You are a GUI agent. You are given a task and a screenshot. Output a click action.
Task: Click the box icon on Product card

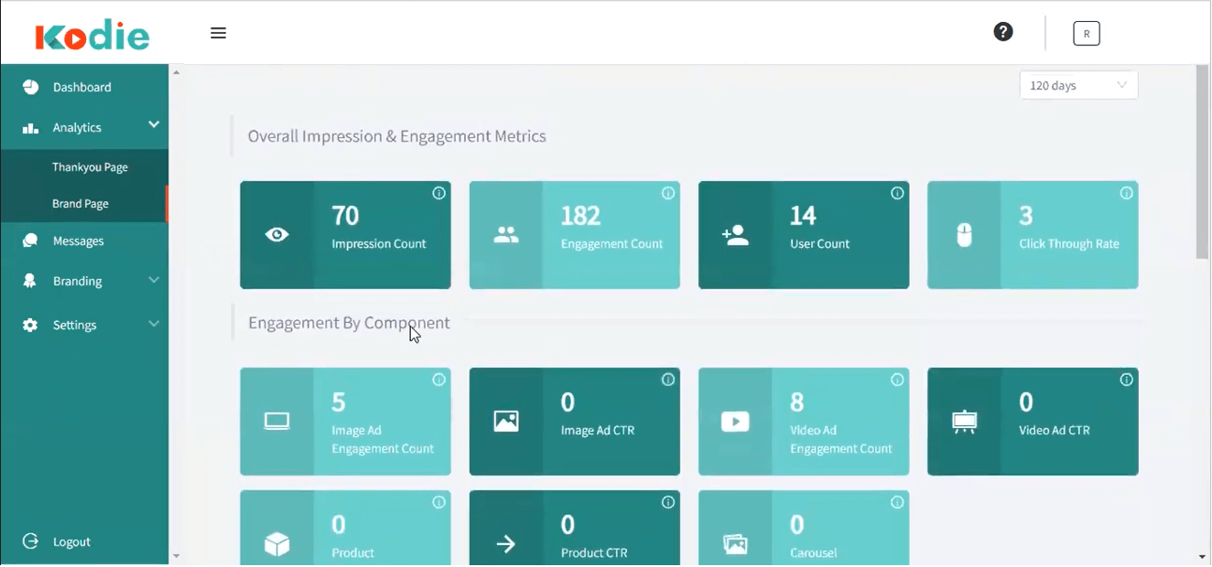pos(276,545)
